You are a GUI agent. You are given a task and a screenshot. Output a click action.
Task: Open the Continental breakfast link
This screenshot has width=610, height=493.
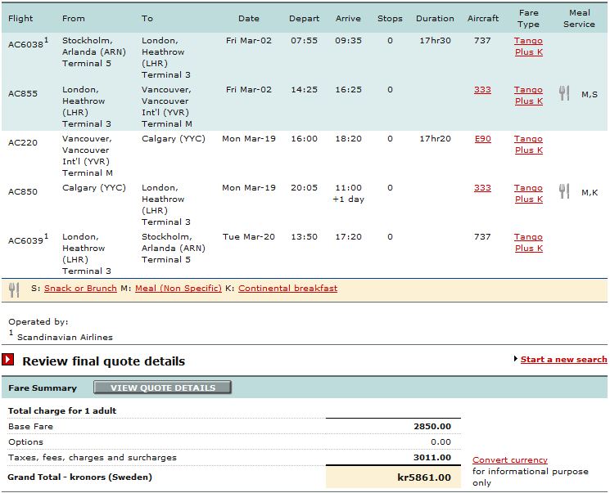pyautogui.click(x=288, y=289)
